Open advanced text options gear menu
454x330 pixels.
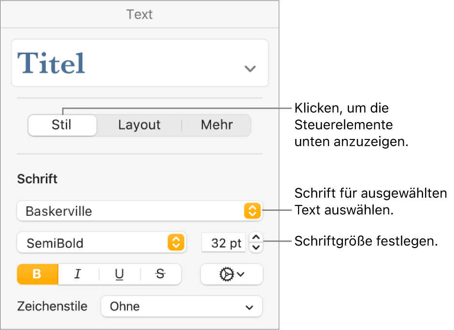231,274
